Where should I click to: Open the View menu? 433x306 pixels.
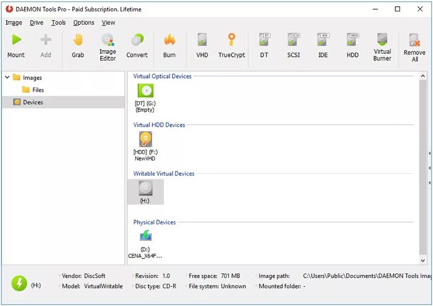(x=109, y=23)
